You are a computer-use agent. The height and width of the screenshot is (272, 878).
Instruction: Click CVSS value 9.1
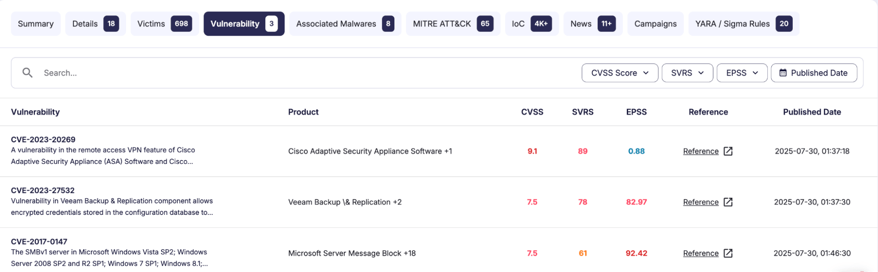[532, 151]
